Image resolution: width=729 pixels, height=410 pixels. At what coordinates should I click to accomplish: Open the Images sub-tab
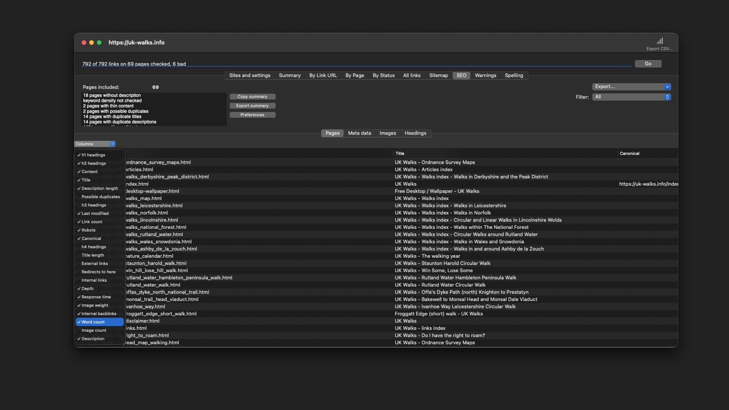tap(388, 133)
